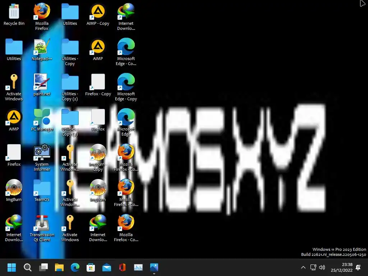Open the performance graph app in taskbar
This screenshot has height=276, width=368.
[x=138, y=267]
